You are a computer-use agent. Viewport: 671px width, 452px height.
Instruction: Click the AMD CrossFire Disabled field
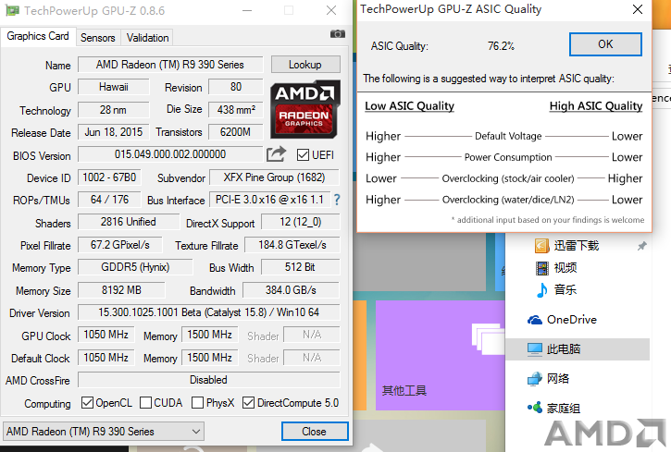coord(209,380)
